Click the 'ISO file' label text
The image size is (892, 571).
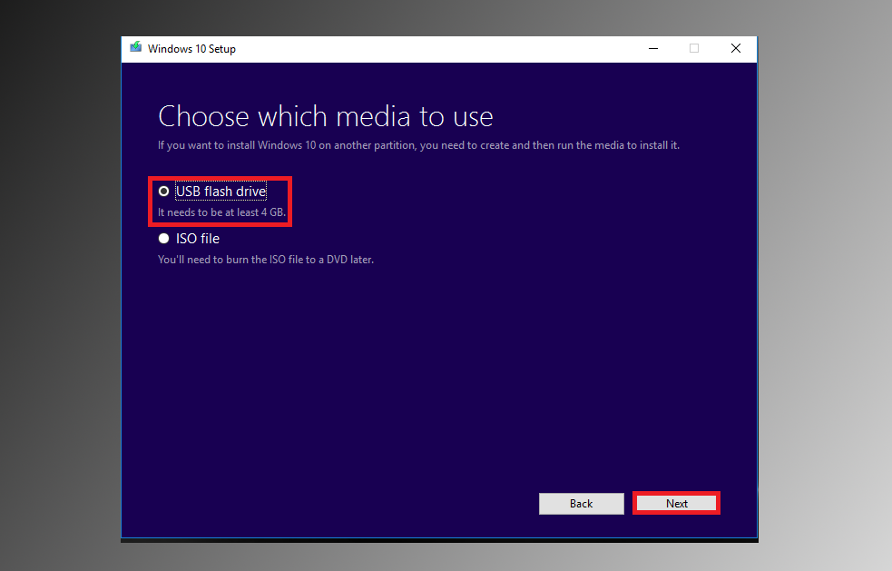(198, 239)
